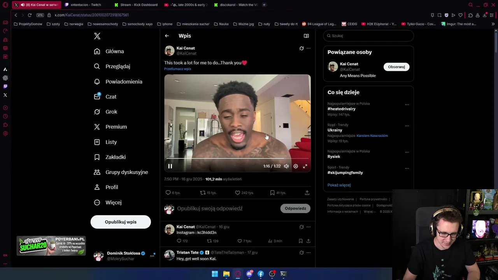Click Grok icon on Tristan Tate reply

302,252
